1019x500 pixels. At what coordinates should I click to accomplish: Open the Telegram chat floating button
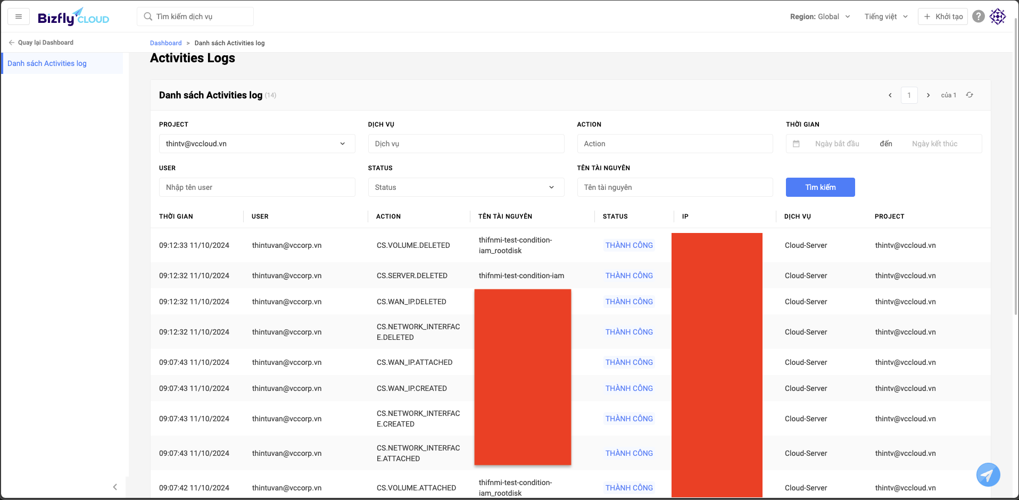click(988, 474)
